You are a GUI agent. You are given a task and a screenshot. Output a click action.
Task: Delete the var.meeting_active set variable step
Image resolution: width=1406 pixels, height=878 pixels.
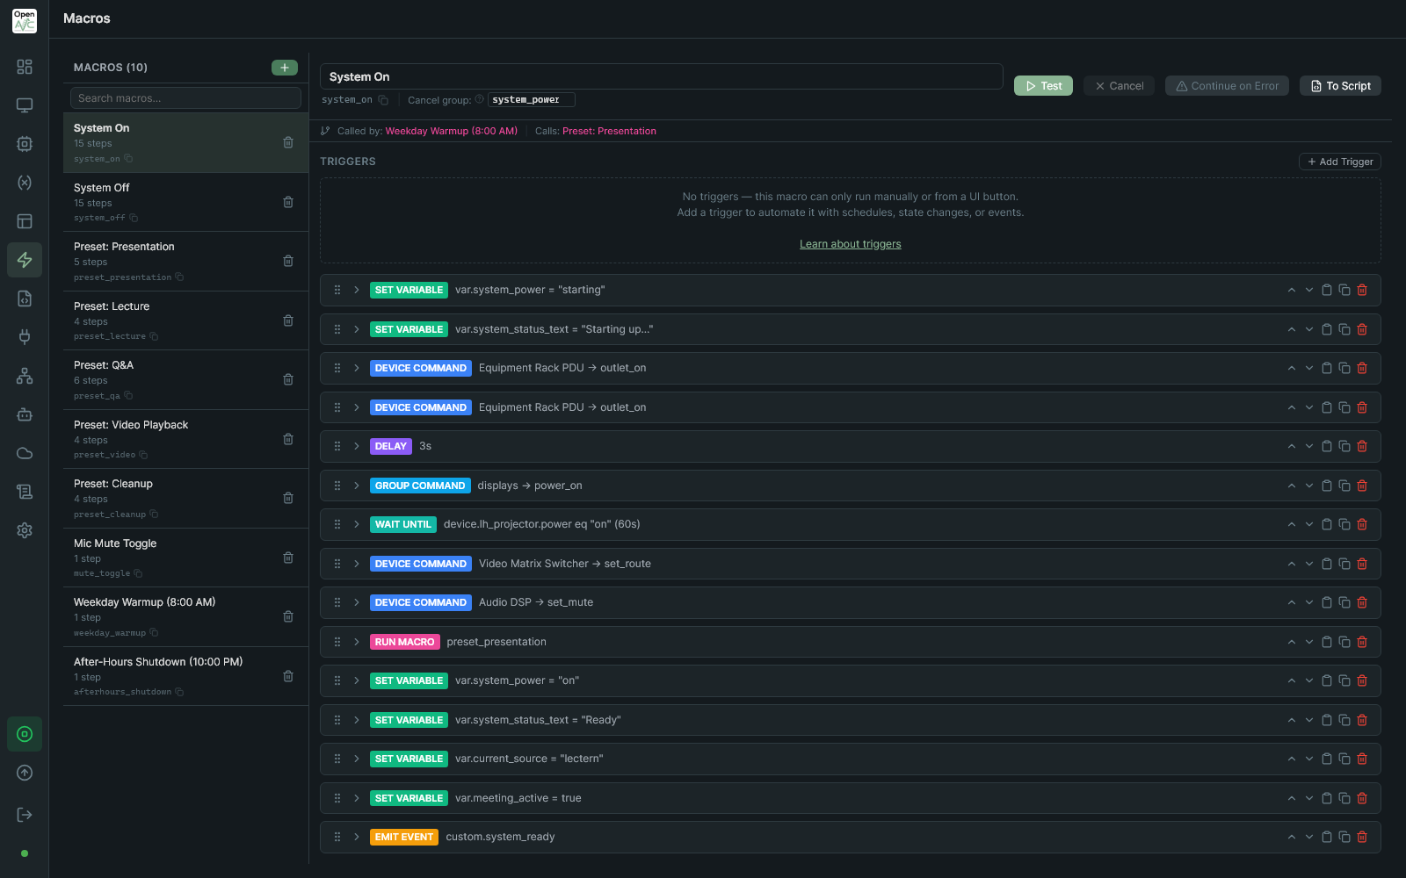1362,798
